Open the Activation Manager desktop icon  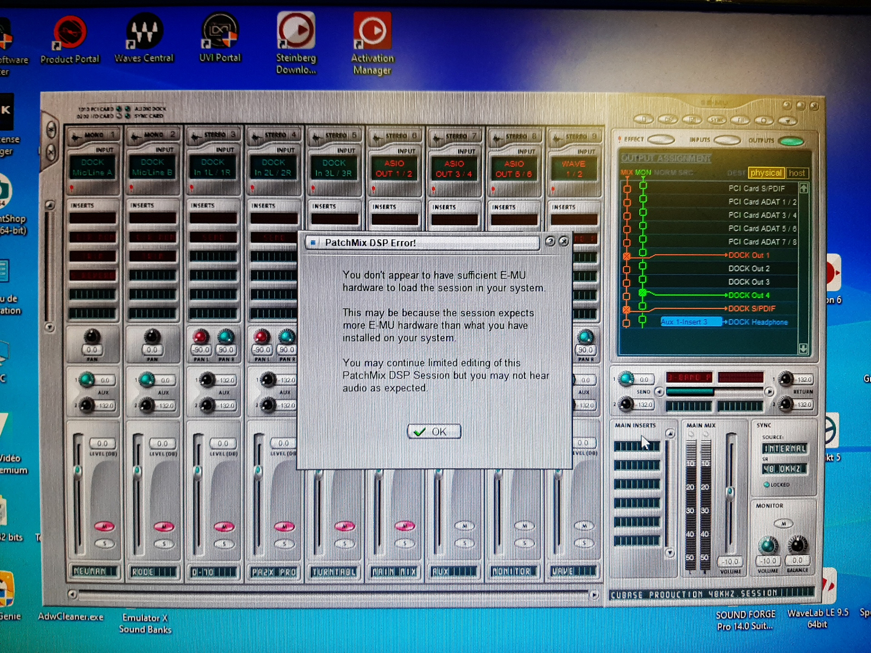[372, 43]
